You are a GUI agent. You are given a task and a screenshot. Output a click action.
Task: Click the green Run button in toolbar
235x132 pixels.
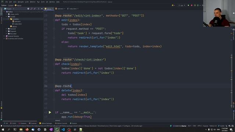pyautogui.click(x=188, y=5)
